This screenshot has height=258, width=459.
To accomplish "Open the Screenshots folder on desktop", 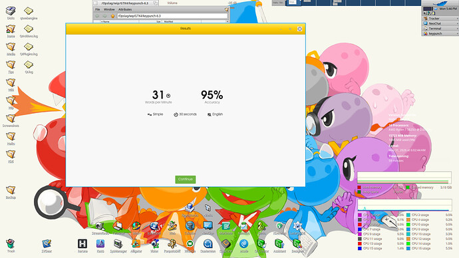I will click(11, 118).
